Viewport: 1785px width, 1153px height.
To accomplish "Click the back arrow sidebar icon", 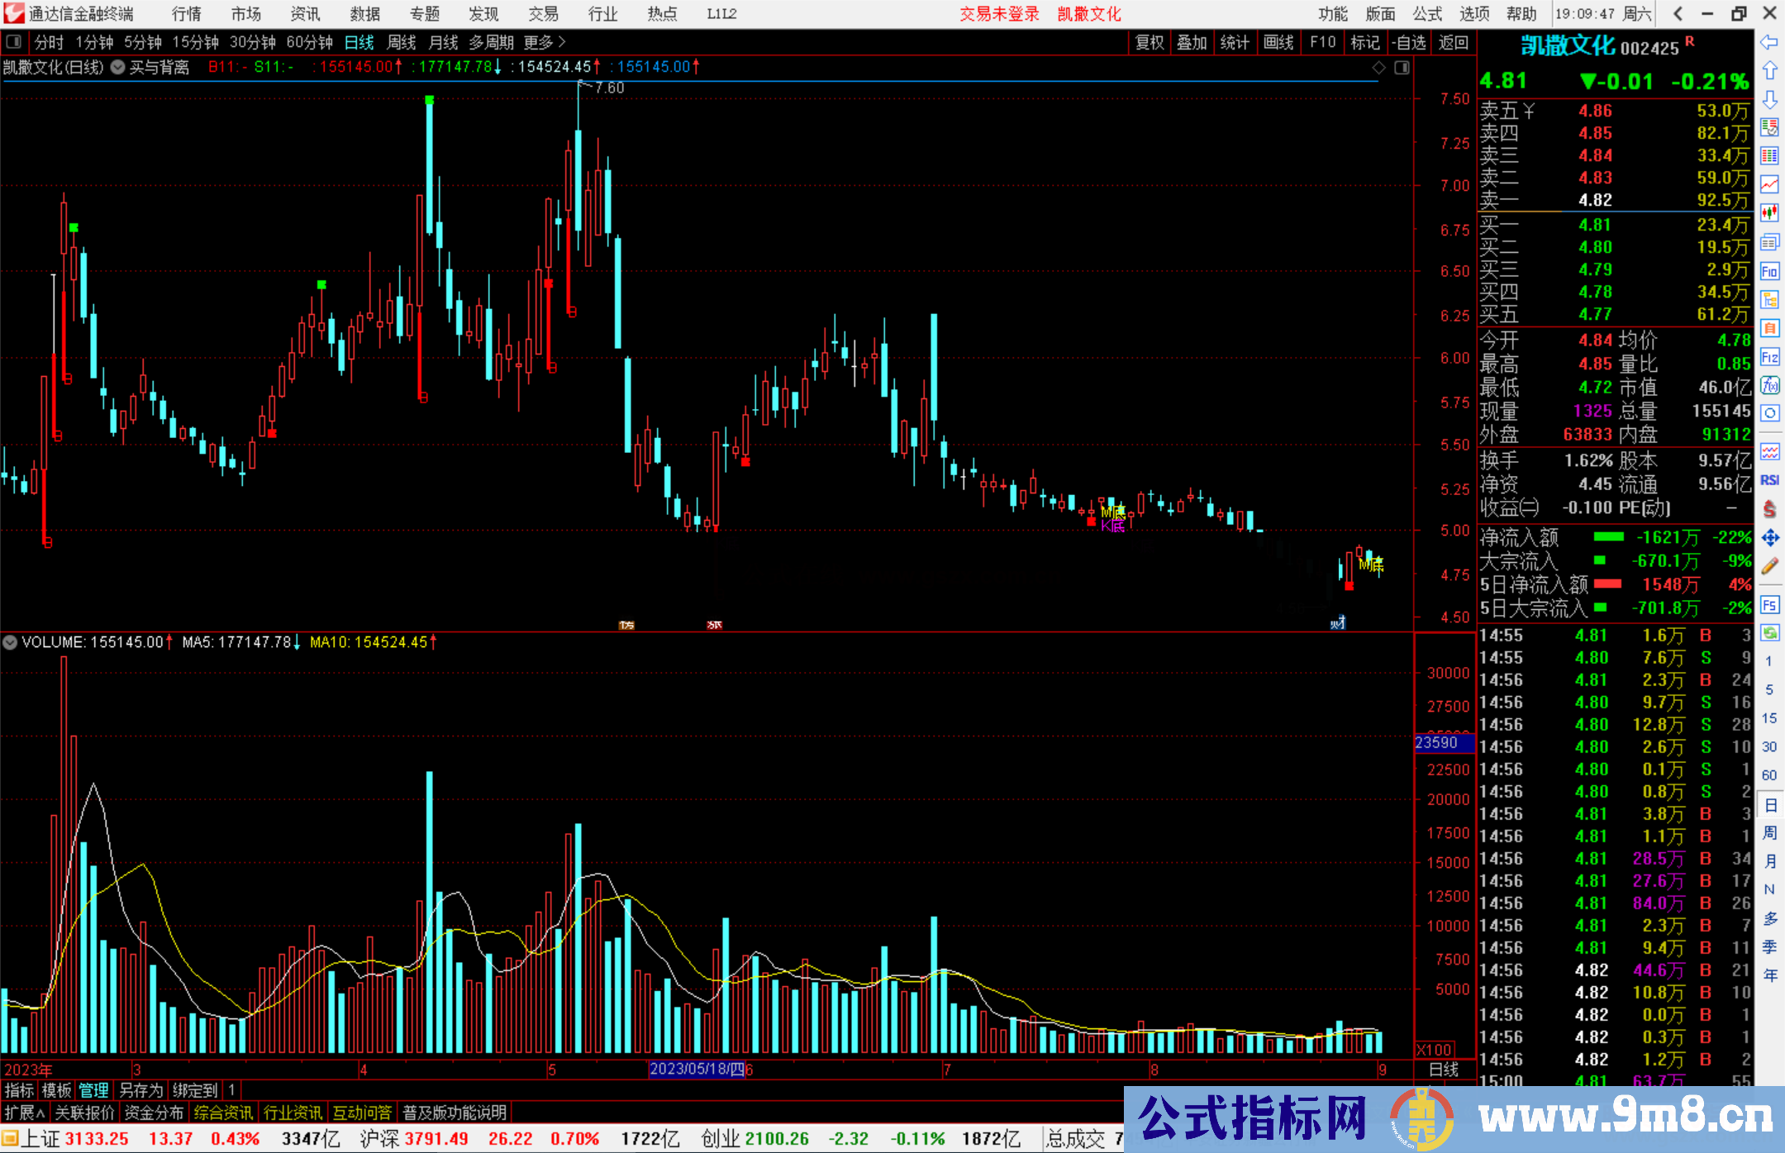I will [x=1769, y=42].
